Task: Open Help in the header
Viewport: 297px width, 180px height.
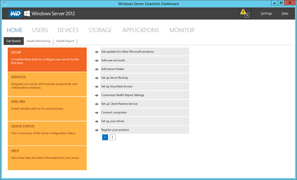Action: pyautogui.click(x=285, y=13)
